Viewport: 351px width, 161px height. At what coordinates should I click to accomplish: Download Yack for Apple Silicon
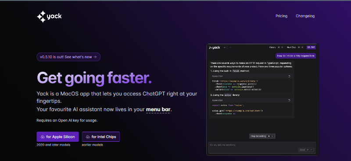click(x=58, y=136)
